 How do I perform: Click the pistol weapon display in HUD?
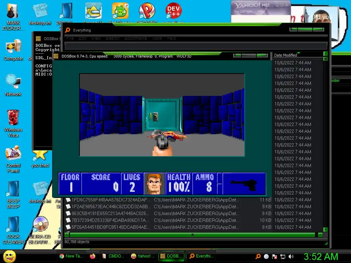[244, 184]
